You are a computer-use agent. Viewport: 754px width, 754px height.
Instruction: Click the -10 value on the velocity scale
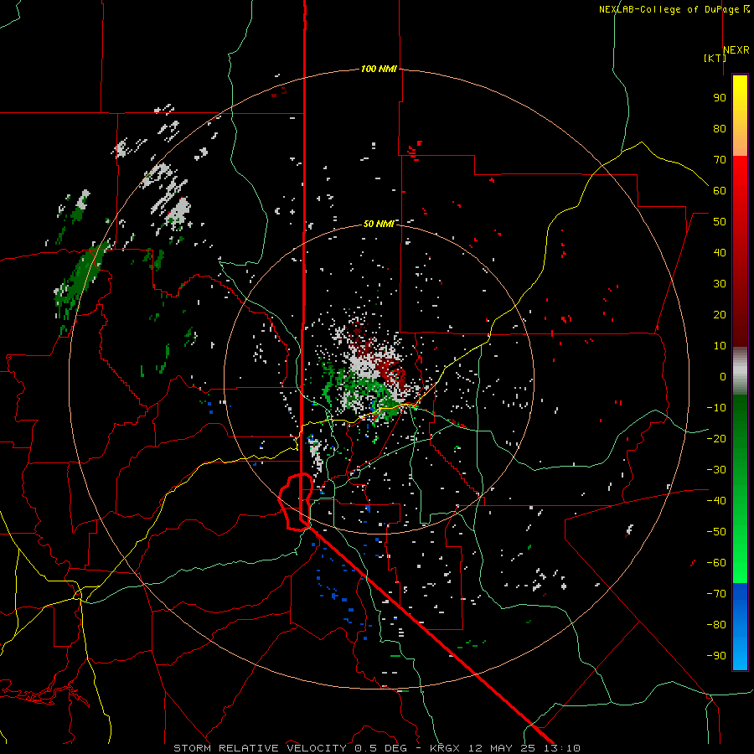point(716,408)
